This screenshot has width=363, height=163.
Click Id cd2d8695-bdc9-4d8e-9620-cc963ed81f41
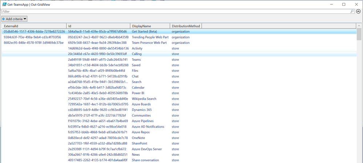pos(98,110)
